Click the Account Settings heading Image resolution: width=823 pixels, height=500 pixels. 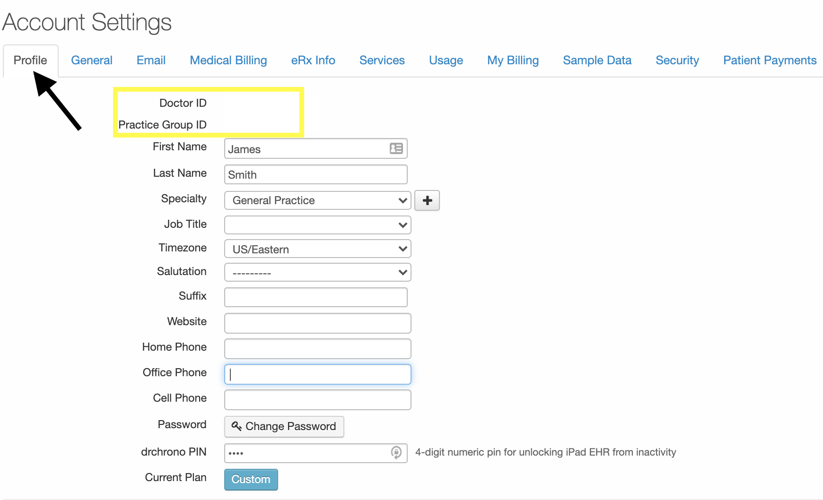(x=87, y=22)
